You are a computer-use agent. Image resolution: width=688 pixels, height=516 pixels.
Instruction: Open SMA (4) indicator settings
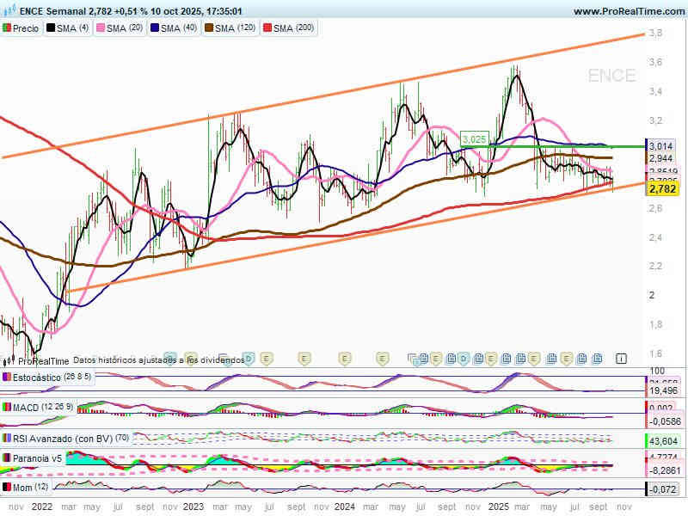(x=69, y=28)
